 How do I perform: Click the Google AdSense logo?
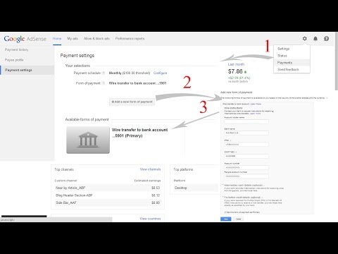pyautogui.click(x=25, y=39)
